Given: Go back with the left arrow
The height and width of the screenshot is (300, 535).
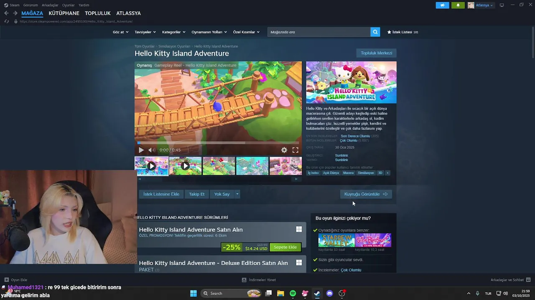Looking at the screenshot, I should coord(6,13).
